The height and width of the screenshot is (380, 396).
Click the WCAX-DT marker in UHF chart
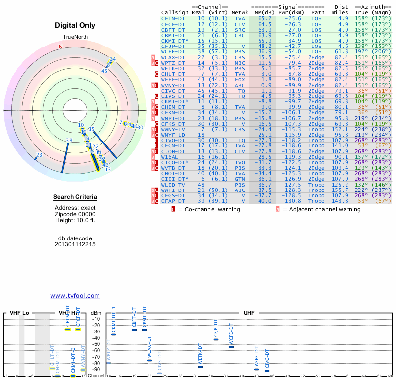point(149,361)
